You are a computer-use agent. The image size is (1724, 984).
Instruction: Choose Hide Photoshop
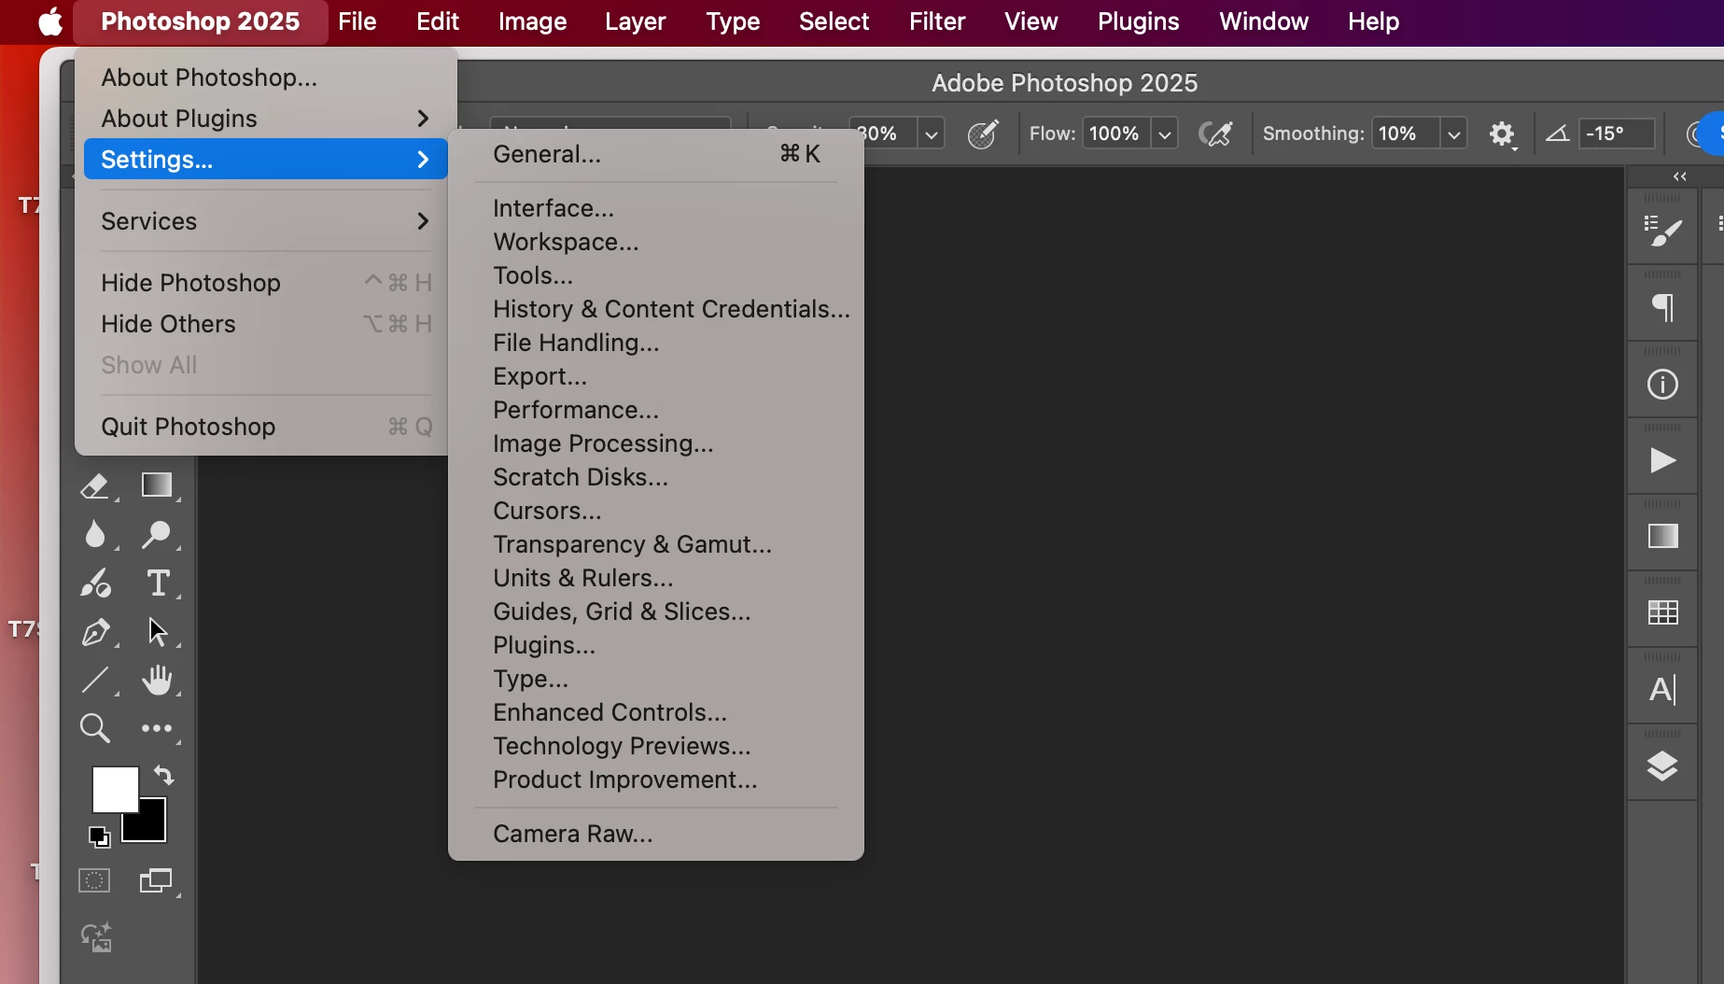click(265, 283)
